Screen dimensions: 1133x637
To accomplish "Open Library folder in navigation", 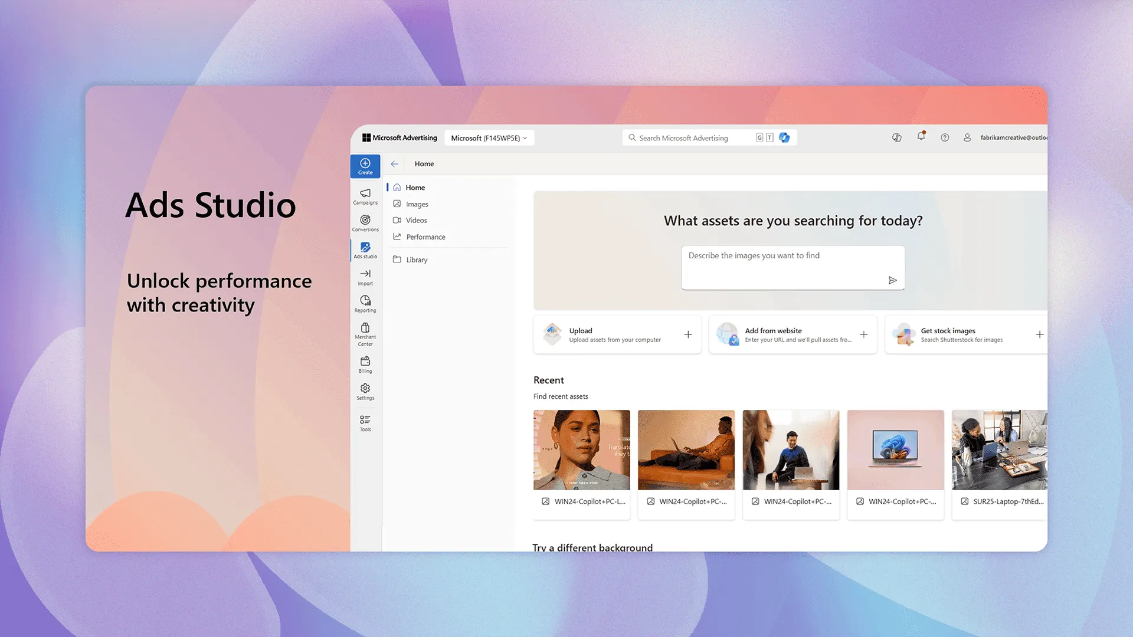I will pos(416,260).
